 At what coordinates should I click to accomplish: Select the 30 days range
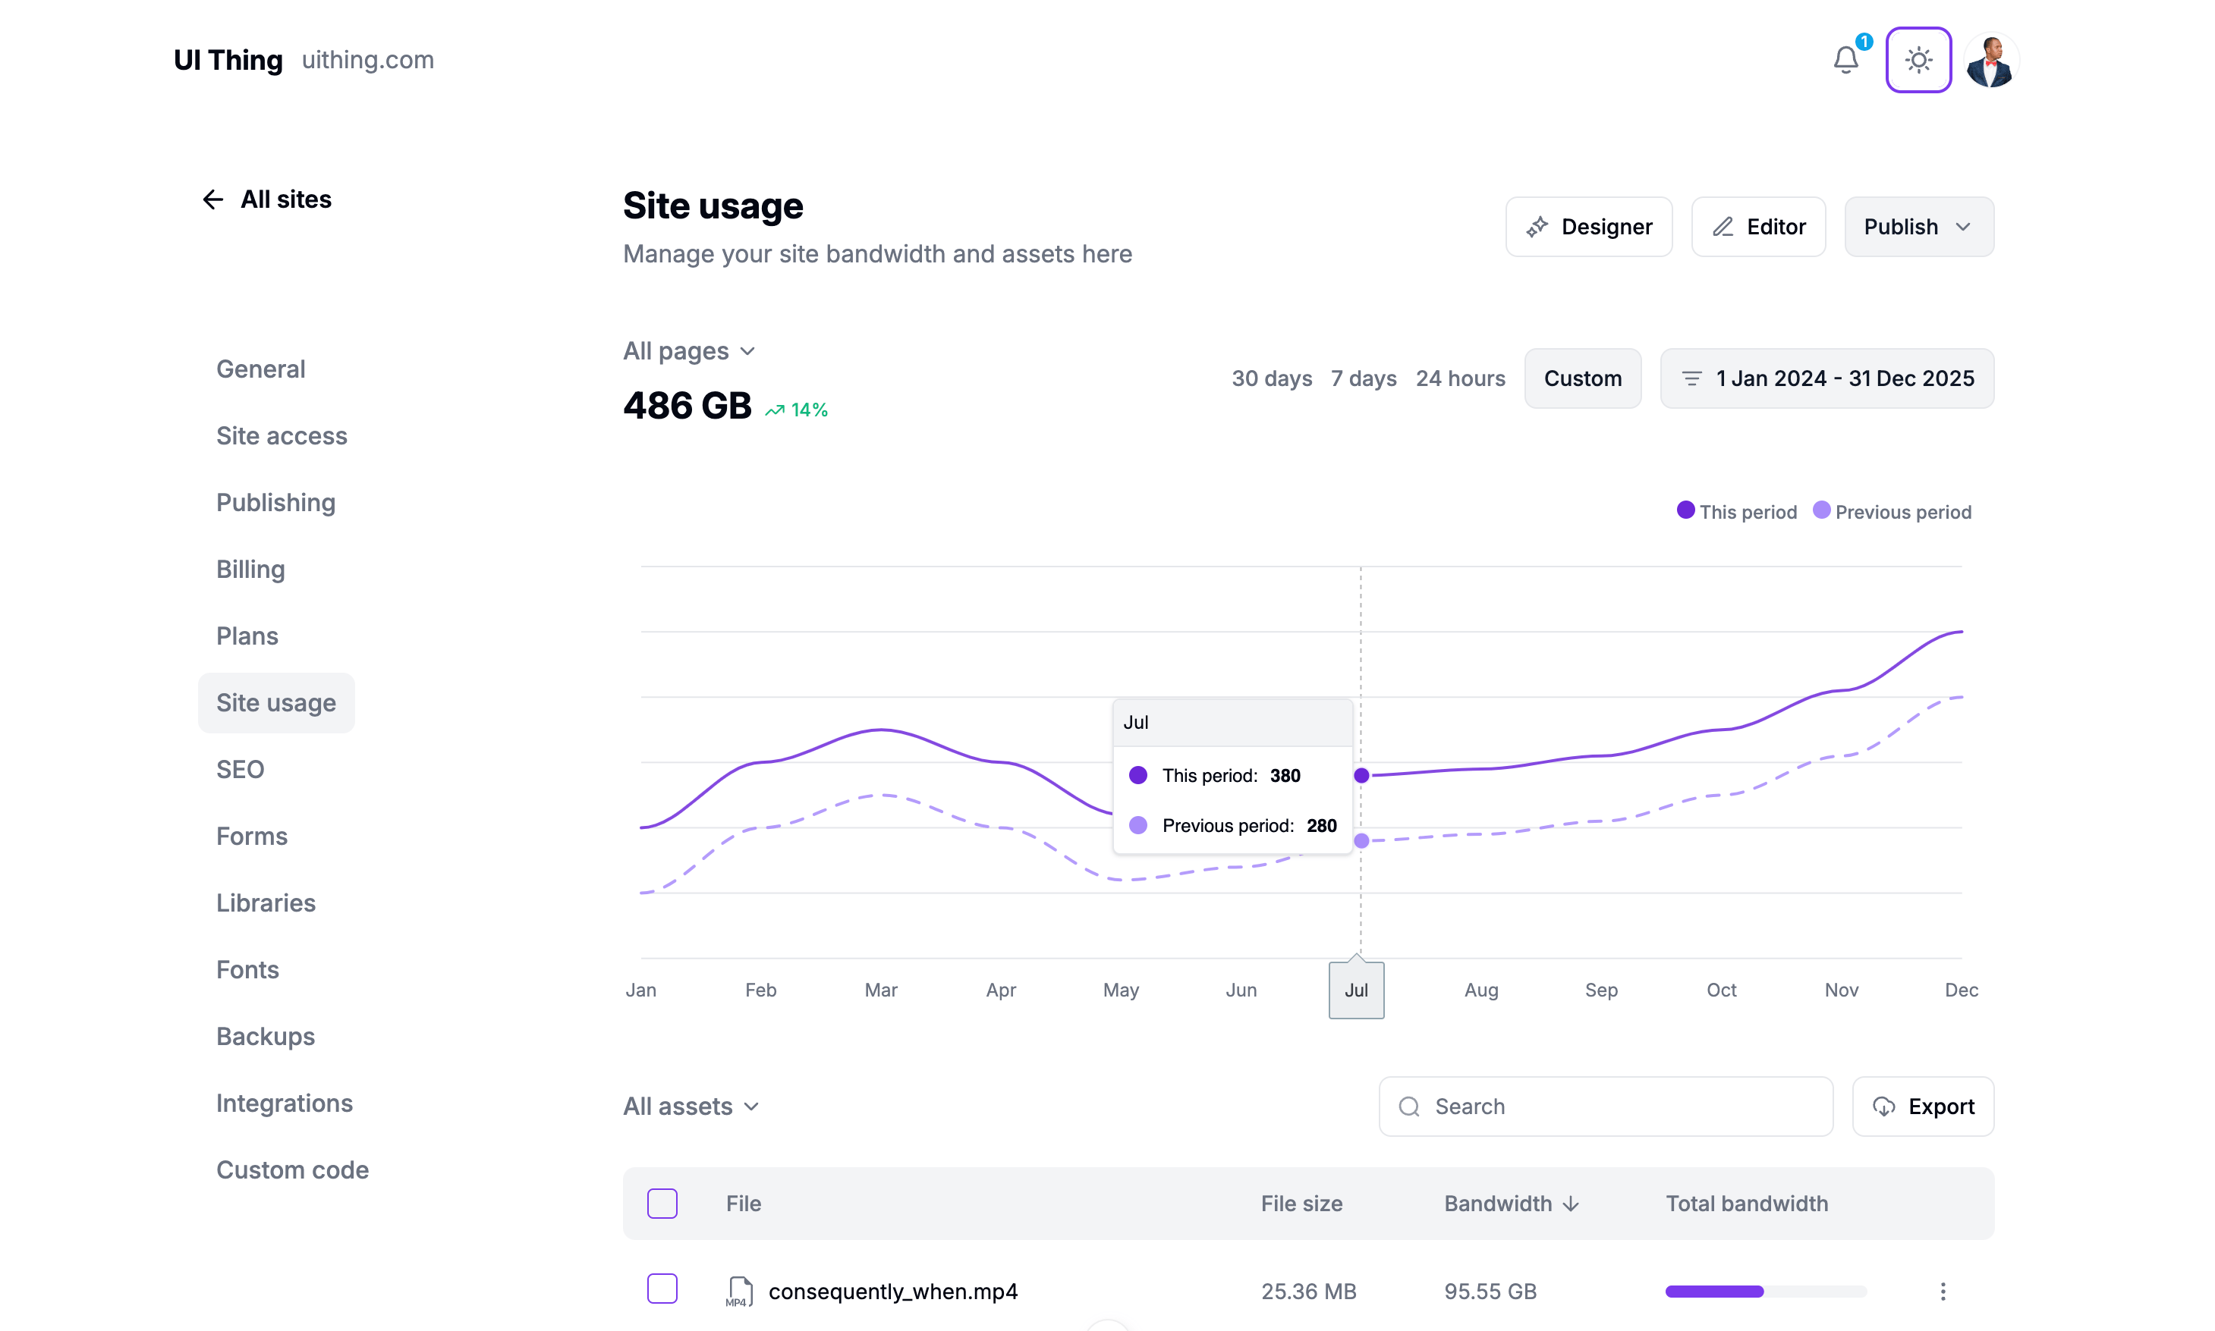(1271, 378)
